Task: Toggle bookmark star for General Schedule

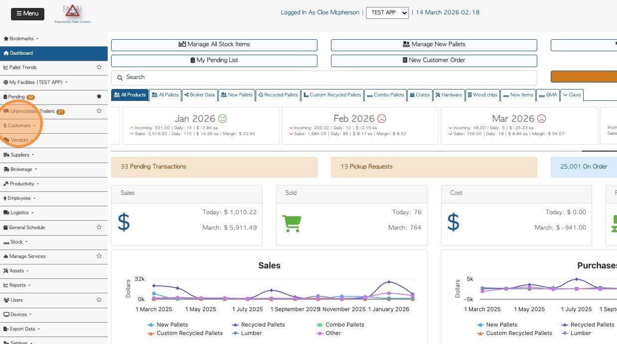Action: 99,227
